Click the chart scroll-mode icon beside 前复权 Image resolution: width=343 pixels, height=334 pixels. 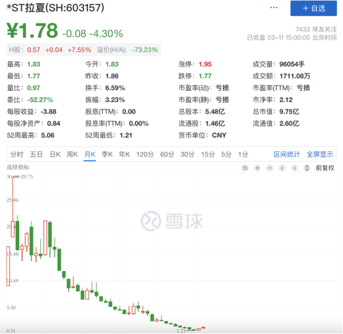307,168
